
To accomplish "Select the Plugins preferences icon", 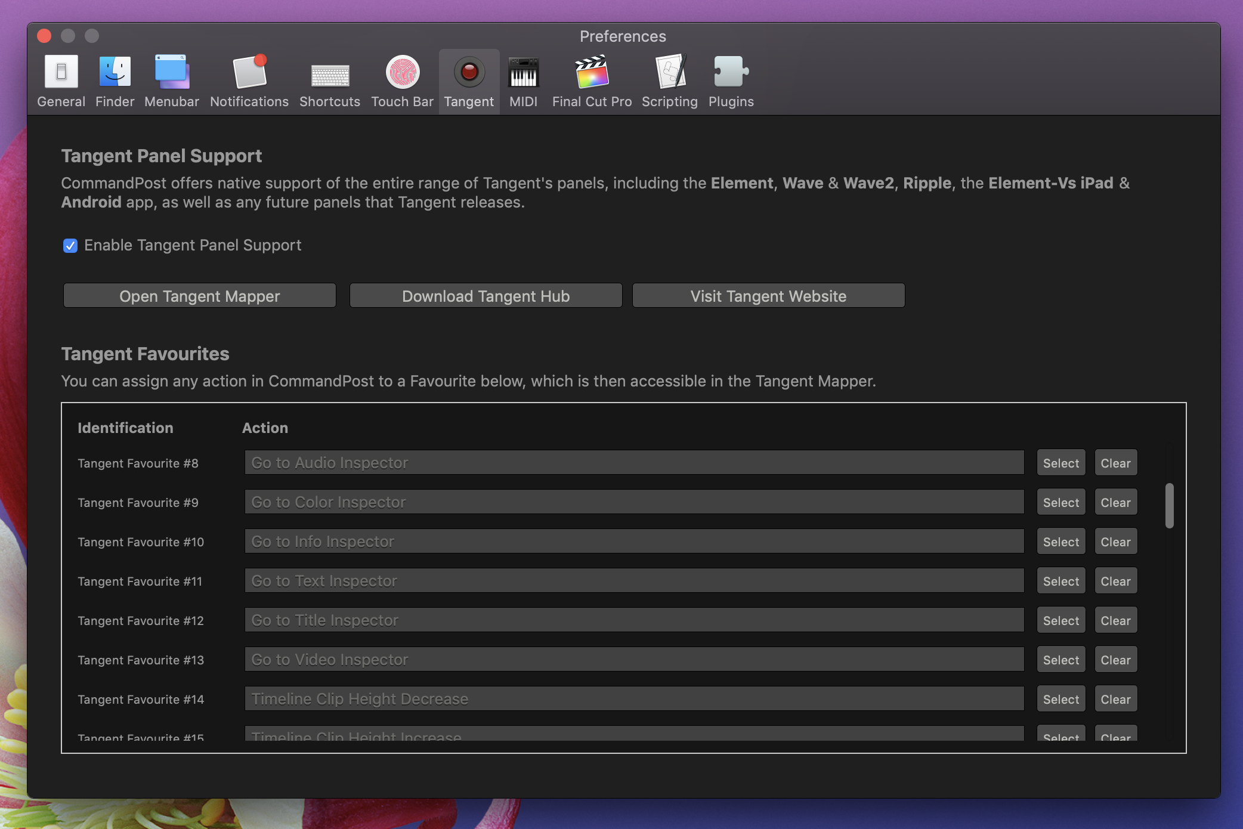I will 730,81.
